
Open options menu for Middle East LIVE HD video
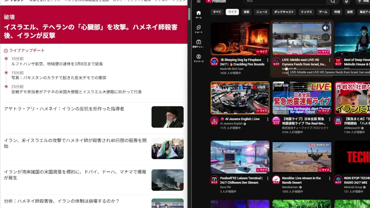pos(330,60)
